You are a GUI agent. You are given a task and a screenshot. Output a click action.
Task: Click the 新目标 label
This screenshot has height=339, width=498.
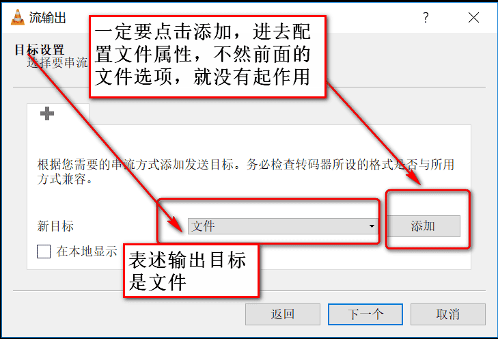click(55, 226)
